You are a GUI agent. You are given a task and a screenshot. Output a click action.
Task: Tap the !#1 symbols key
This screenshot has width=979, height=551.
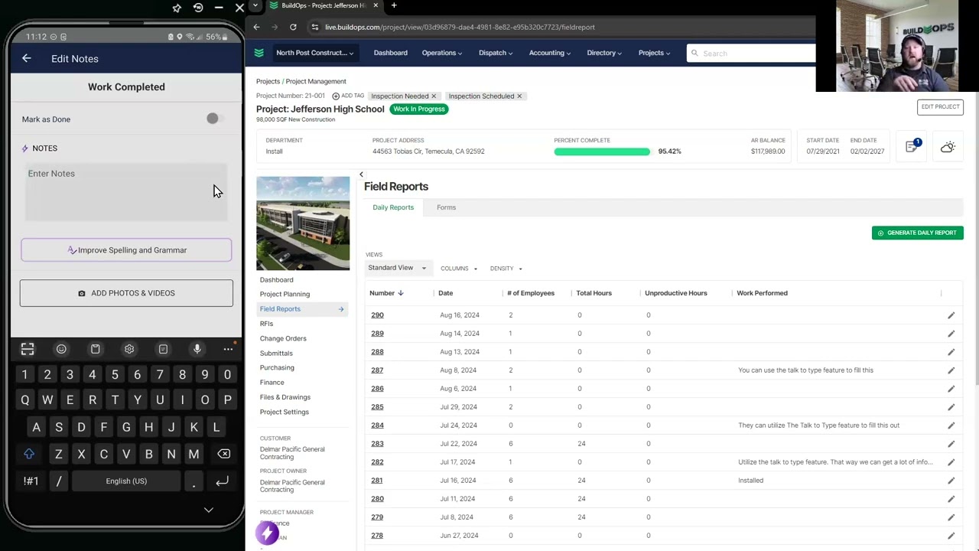click(x=31, y=481)
